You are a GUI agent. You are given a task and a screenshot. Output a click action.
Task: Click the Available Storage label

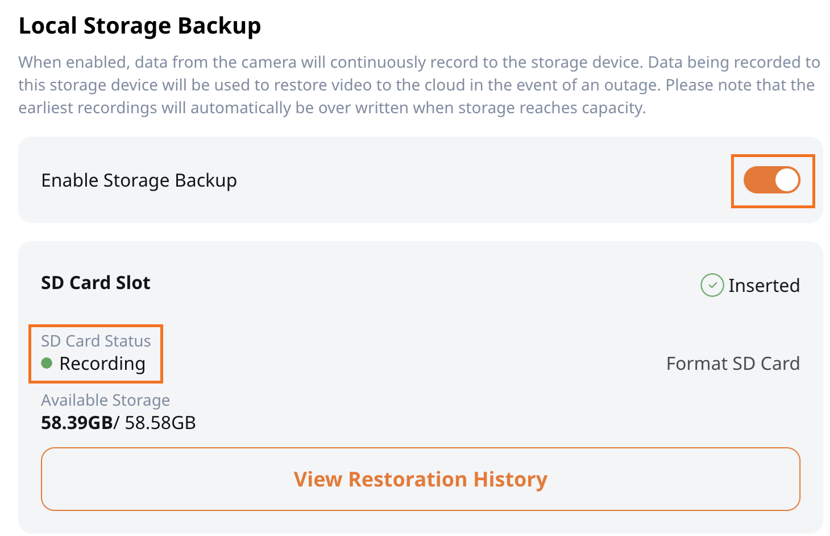(x=105, y=400)
